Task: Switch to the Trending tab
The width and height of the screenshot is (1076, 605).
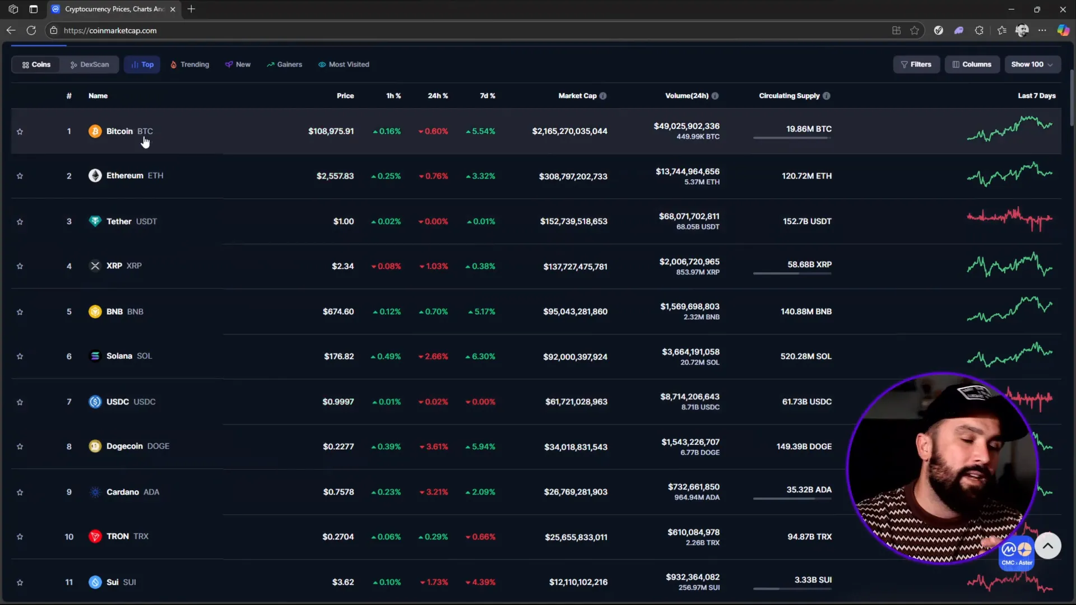Action: click(x=190, y=64)
